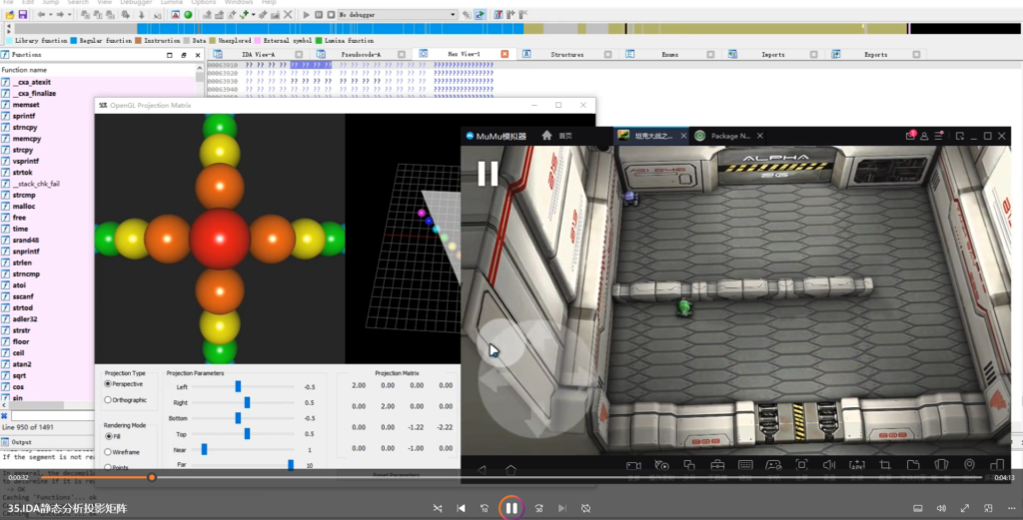Open MuMu gamepad settings icon

pyautogui.click(x=774, y=465)
